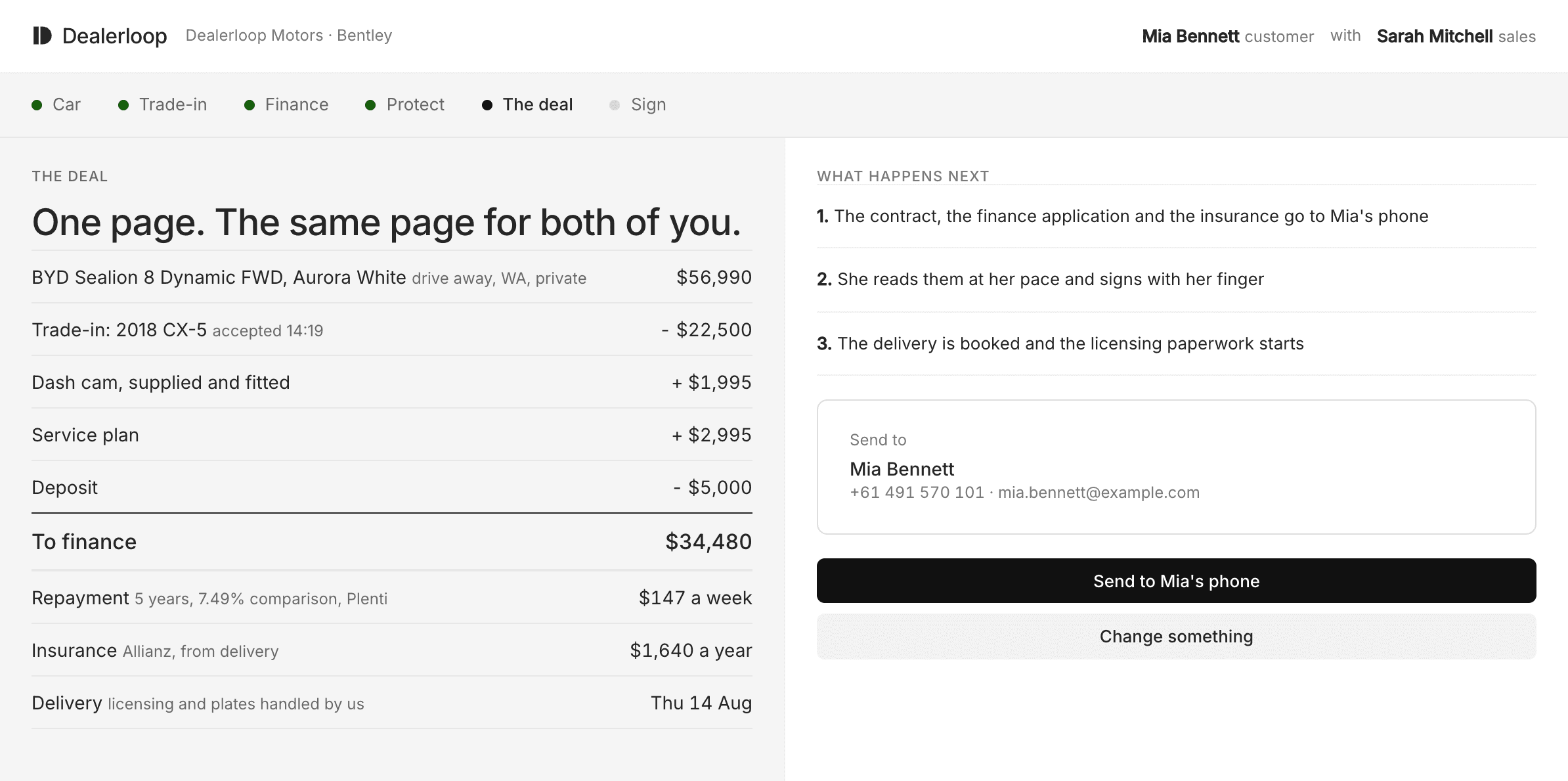Click the WHAT HAPPENS NEXT heading

click(x=903, y=176)
